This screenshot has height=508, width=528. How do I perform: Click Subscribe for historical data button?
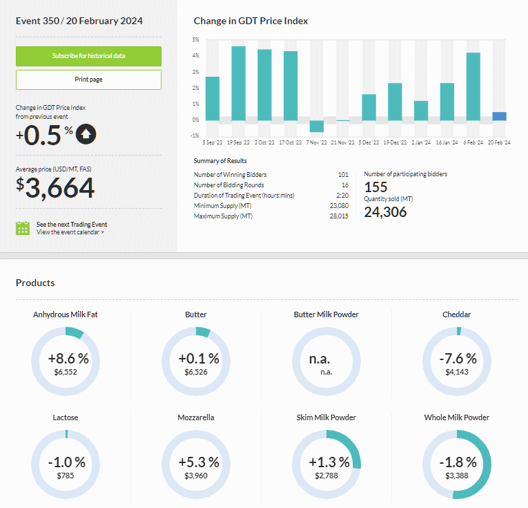point(88,56)
